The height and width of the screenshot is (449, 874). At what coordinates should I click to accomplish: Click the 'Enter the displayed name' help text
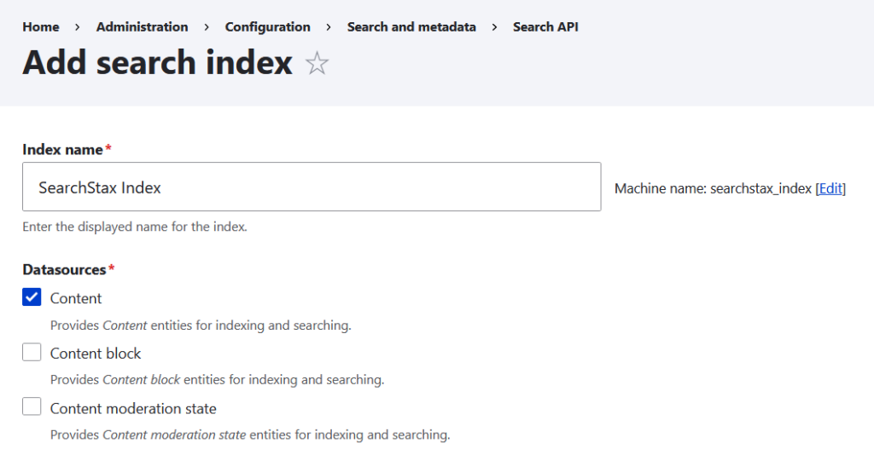[x=135, y=227]
